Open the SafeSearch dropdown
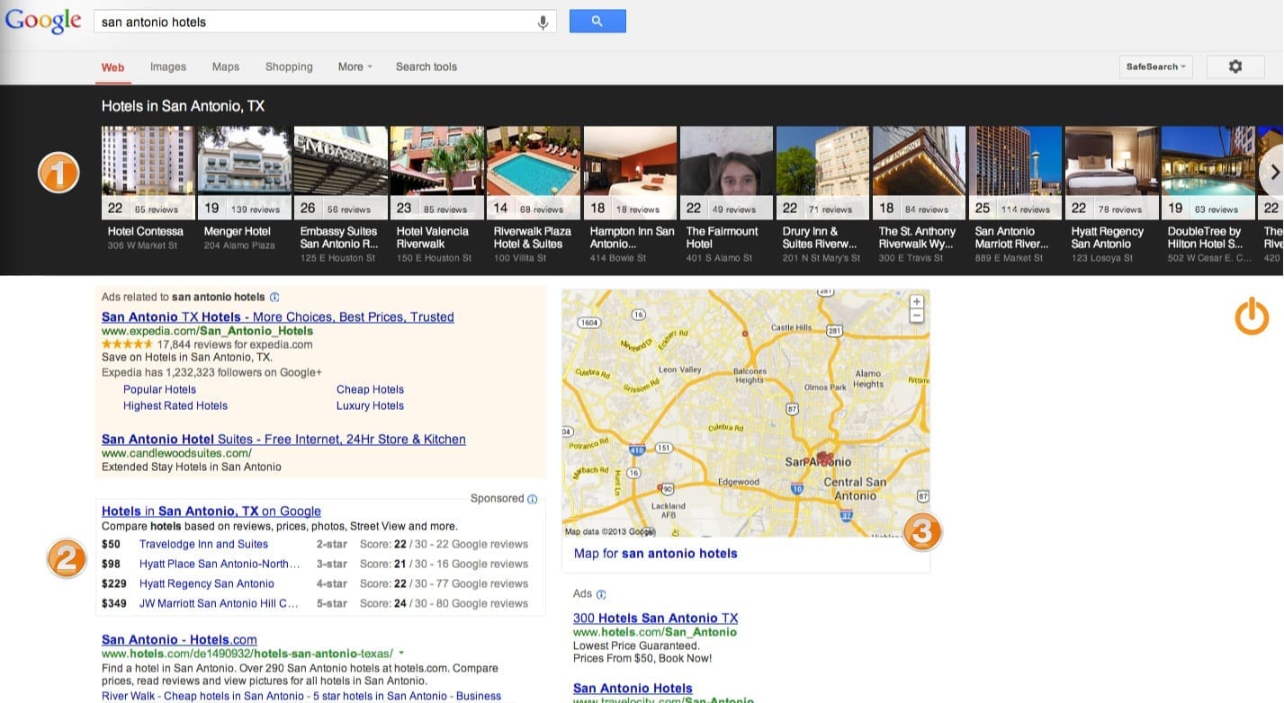The image size is (1284, 703). click(x=1155, y=67)
